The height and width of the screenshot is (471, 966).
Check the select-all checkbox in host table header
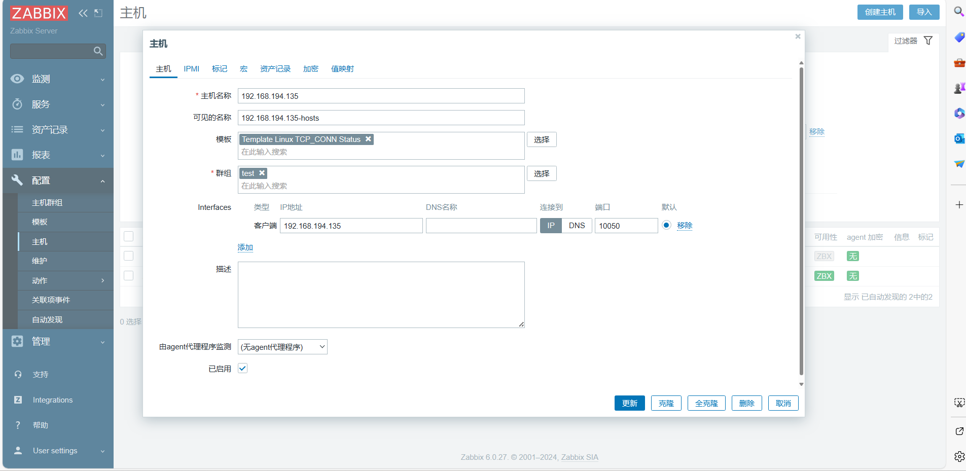pos(129,236)
